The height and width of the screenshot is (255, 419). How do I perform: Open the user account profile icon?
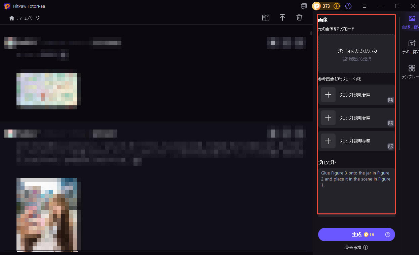coord(348,6)
